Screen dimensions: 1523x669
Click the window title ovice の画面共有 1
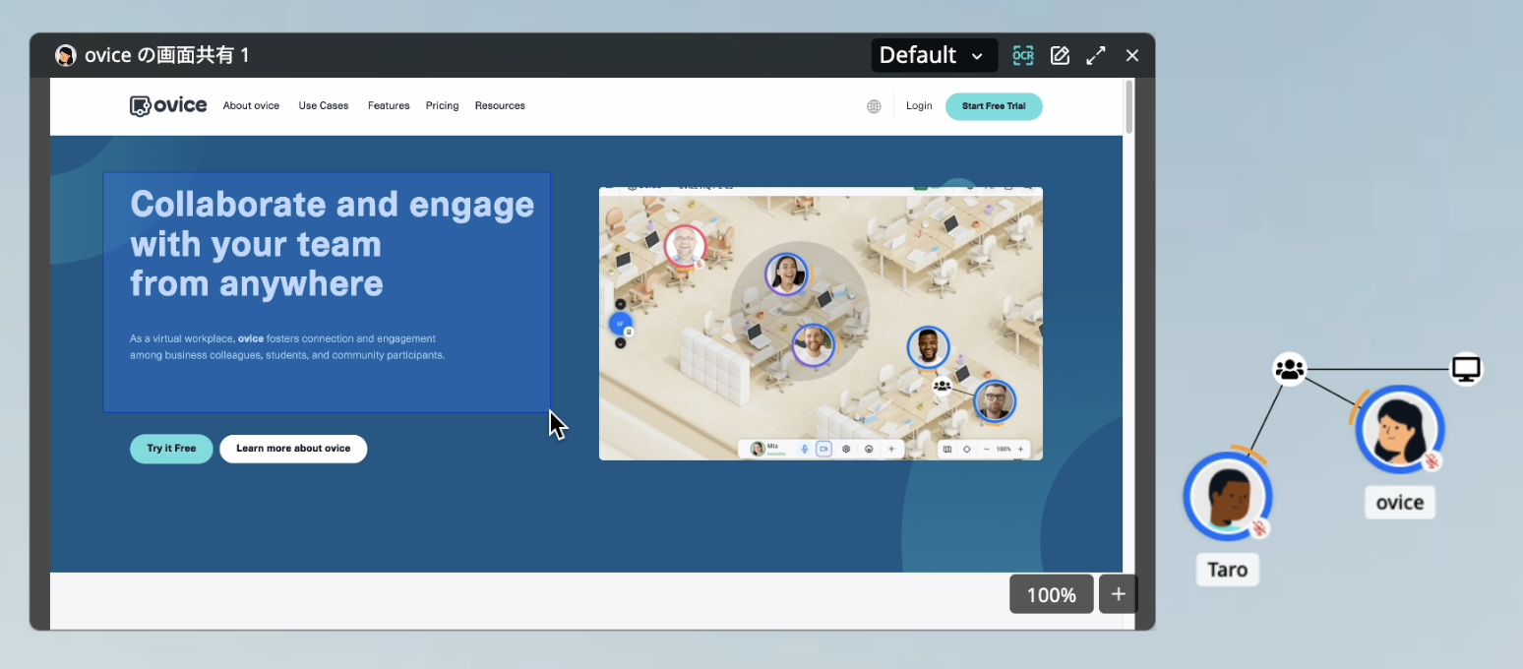(x=166, y=55)
